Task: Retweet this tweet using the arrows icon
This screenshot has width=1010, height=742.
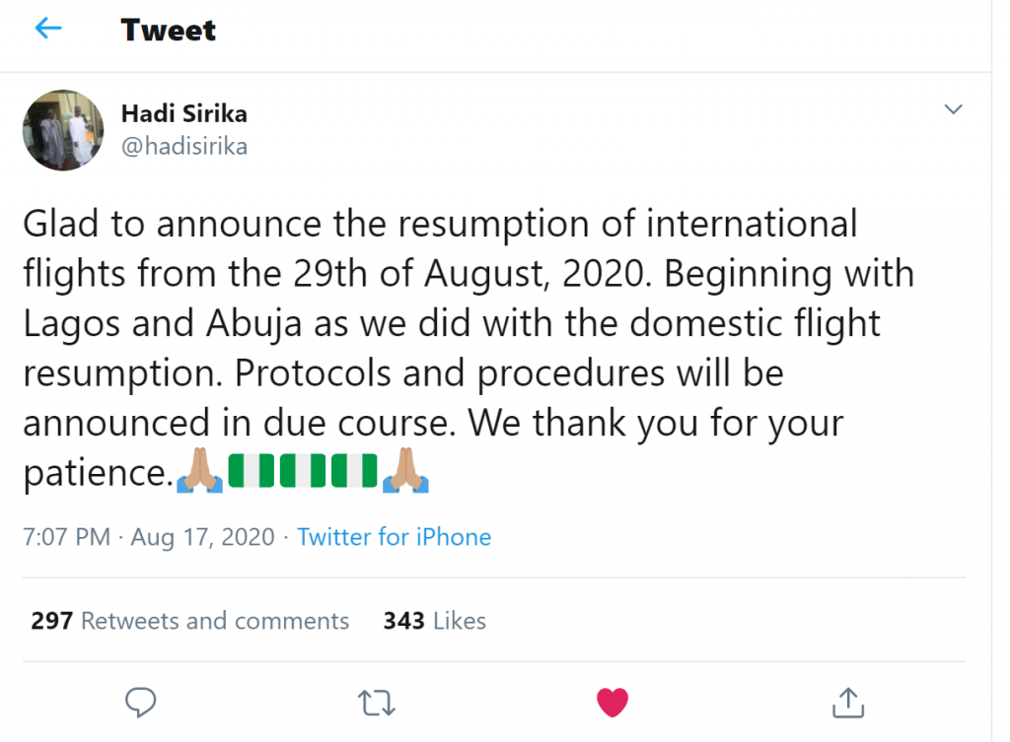Action: 376,702
